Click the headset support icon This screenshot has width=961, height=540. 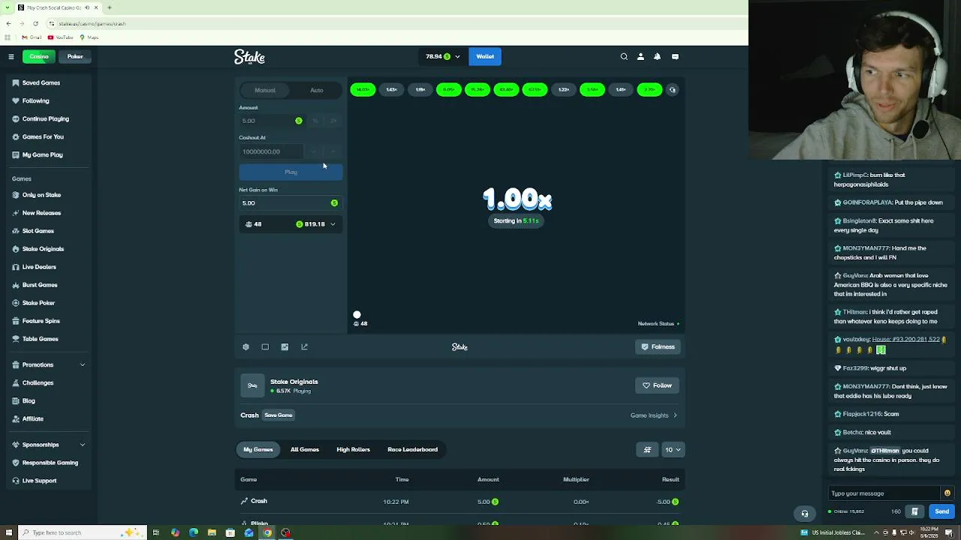point(805,514)
